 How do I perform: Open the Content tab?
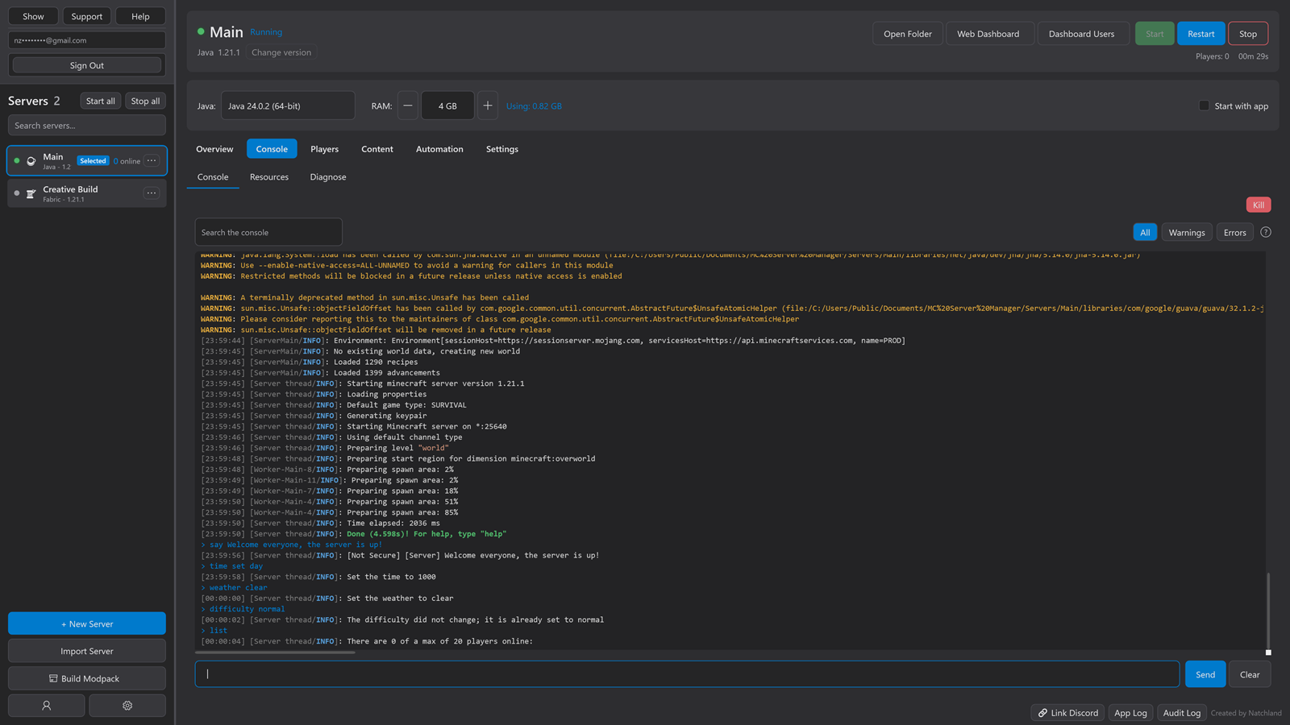(377, 149)
